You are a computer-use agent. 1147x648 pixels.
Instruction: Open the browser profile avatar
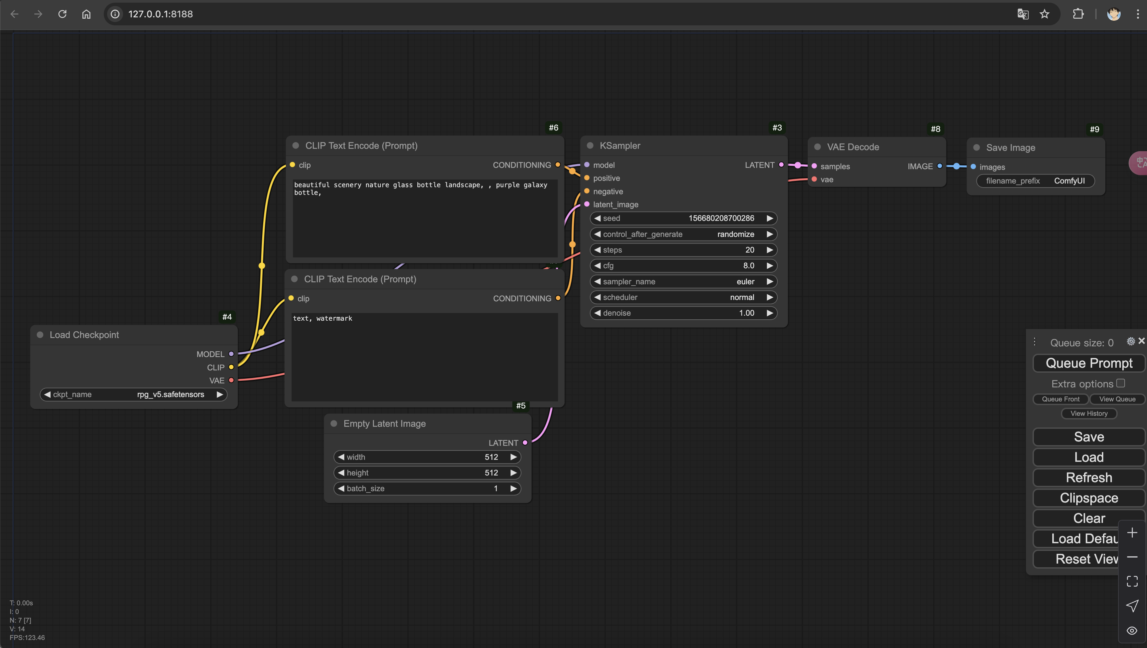point(1114,14)
